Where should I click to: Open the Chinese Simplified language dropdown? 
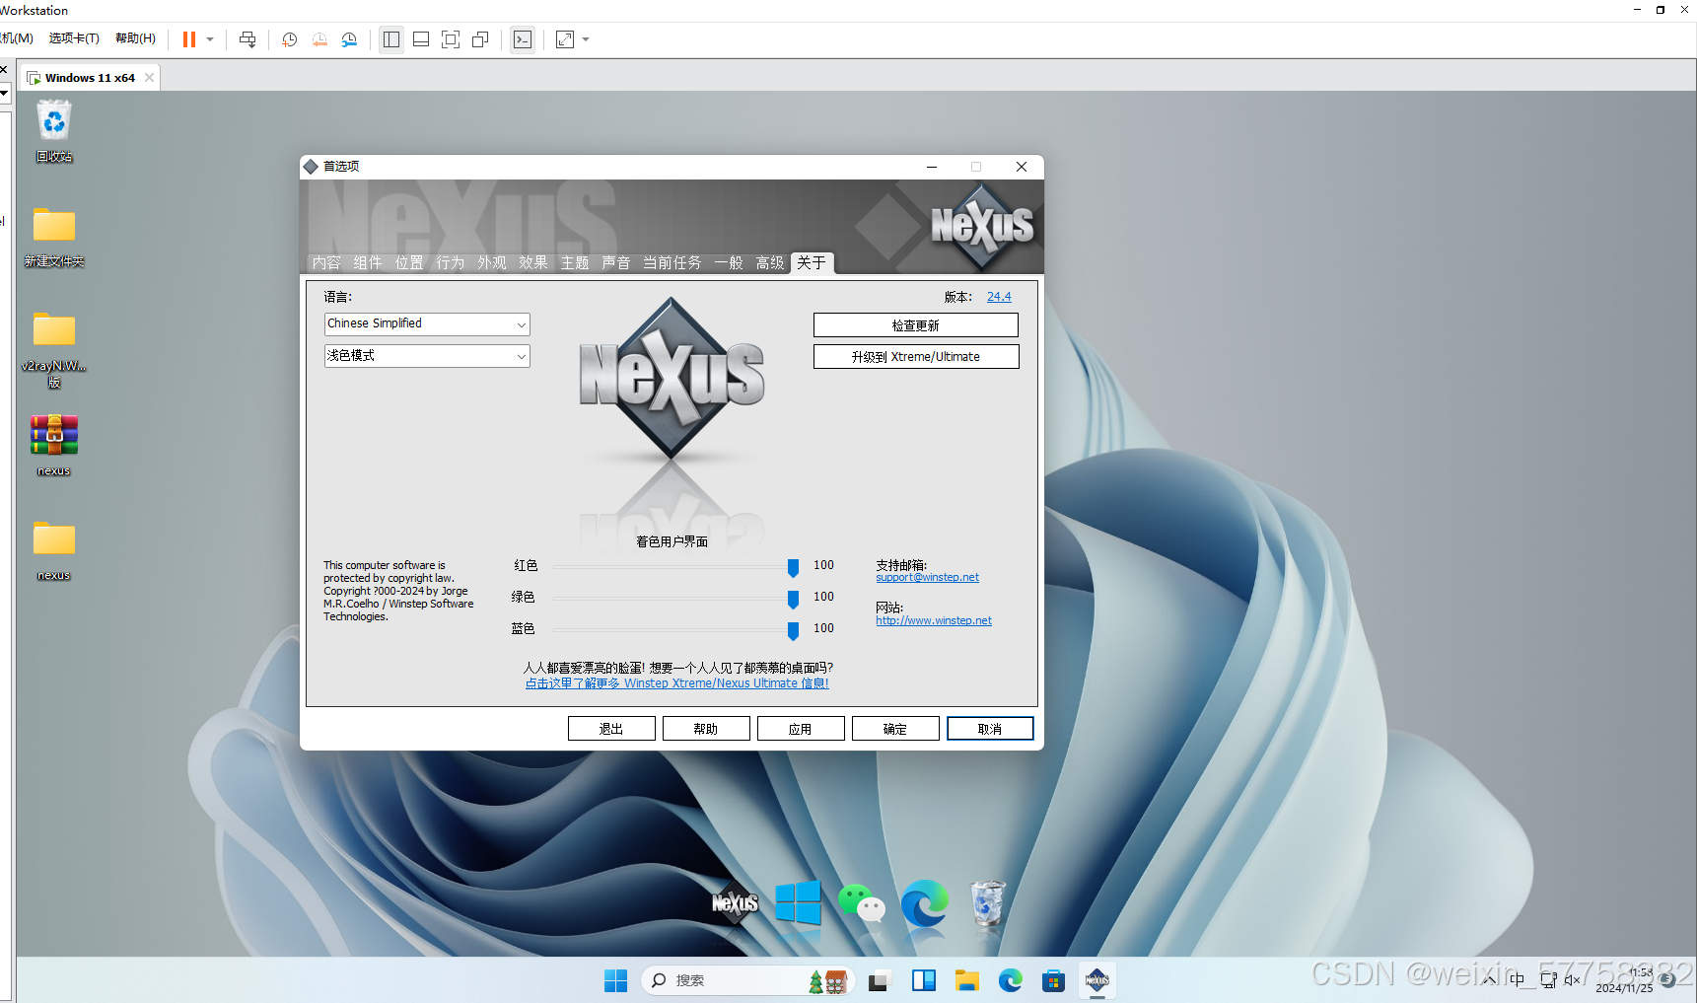427,324
